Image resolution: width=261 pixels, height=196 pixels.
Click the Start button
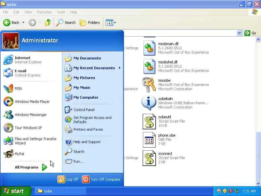pyautogui.click(x=15, y=191)
